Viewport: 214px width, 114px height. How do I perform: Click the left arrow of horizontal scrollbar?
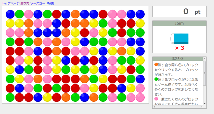click(154, 107)
